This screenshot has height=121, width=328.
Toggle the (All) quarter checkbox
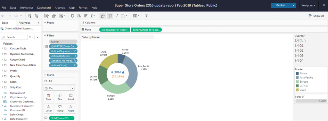coord(297,41)
